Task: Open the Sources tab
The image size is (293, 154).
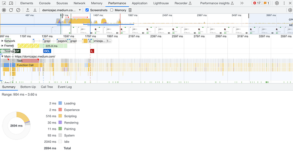Action: [62, 3]
